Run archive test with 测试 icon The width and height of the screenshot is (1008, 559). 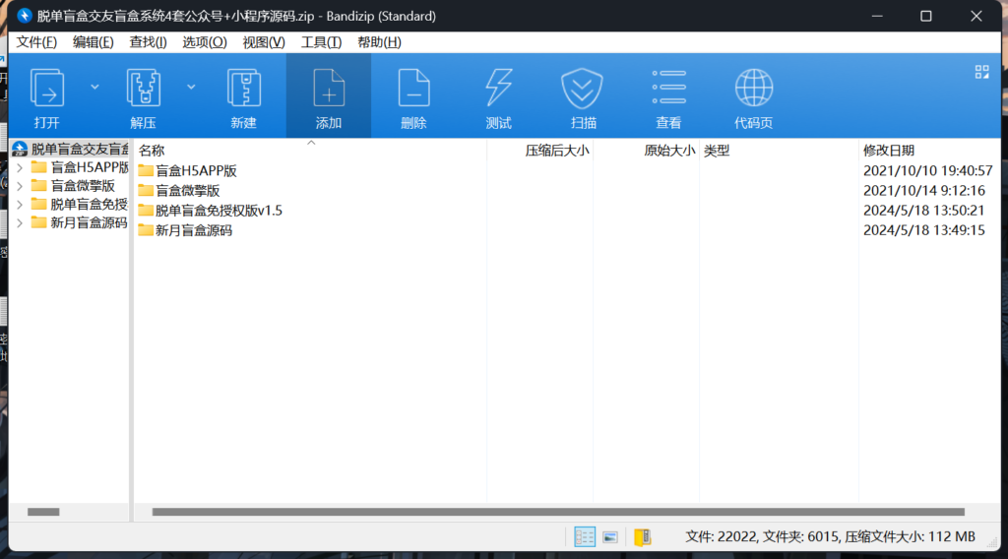[498, 89]
